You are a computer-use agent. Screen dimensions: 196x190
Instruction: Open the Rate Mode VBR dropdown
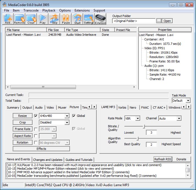point(138,118)
